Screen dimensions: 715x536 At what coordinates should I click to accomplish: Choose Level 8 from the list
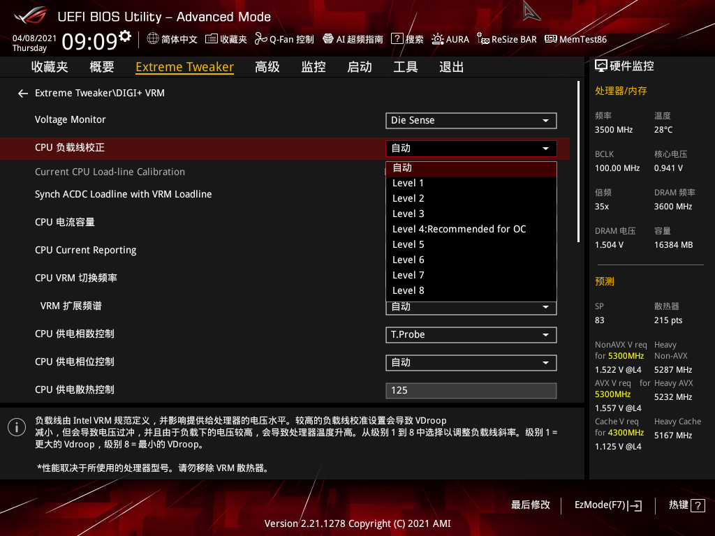pos(408,290)
